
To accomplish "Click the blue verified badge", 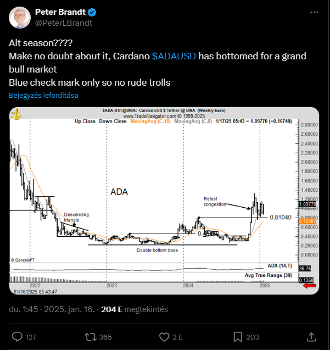I will pyautogui.click(x=92, y=12).
